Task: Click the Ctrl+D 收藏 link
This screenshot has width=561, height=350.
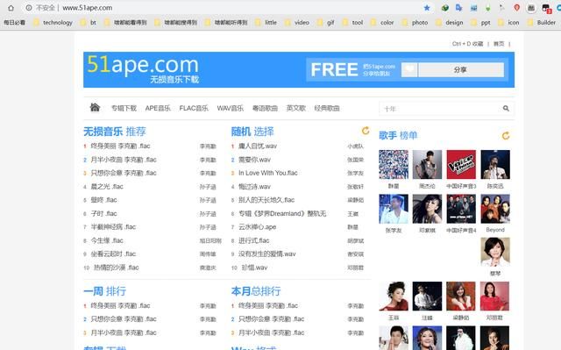Action: point(467,44)
